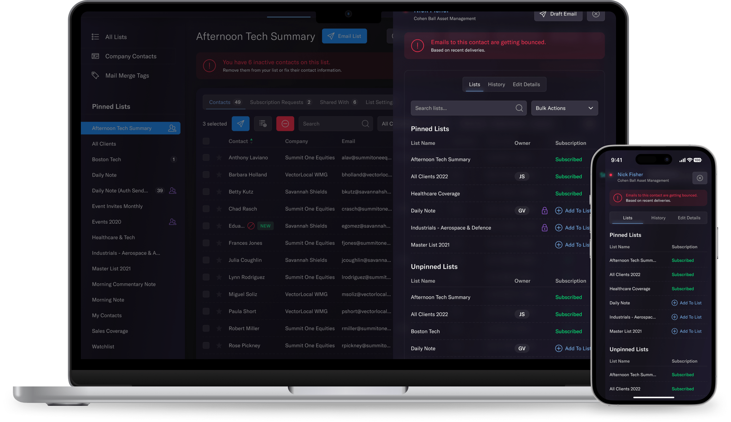The height and width of the screenshot is (422, 731).
Task: Open Healthcare & Tech pinned list
Action: click(113, 237)
